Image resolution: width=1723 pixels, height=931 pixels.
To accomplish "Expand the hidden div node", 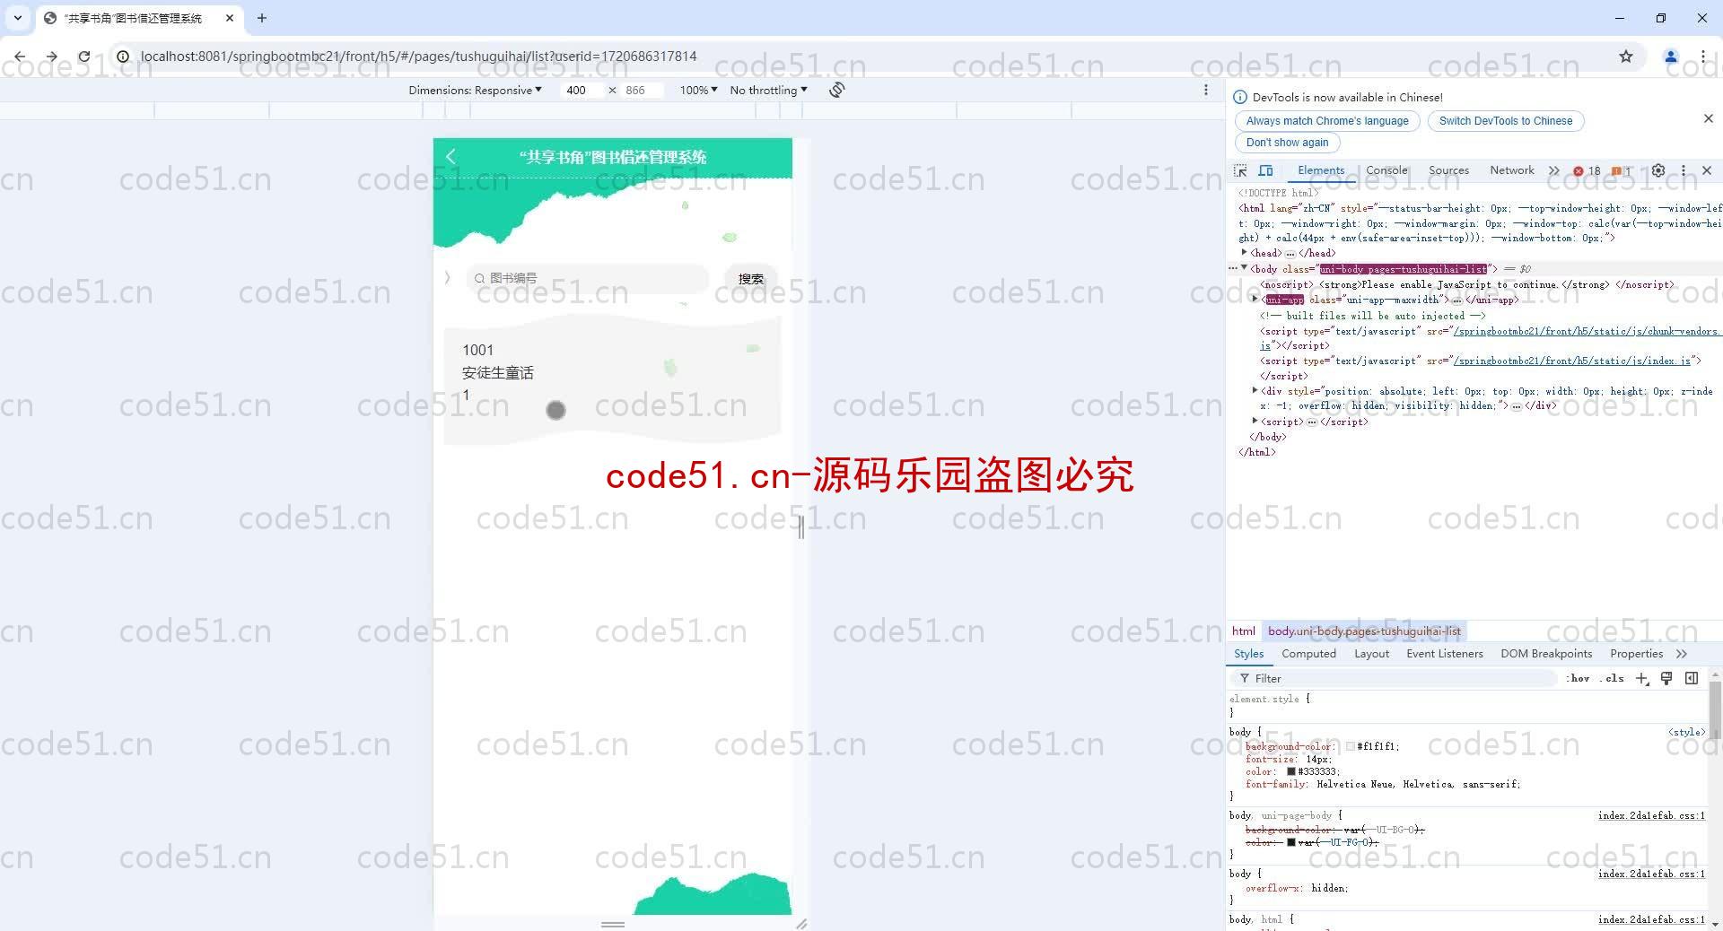I will click(x=1255, y=390).
